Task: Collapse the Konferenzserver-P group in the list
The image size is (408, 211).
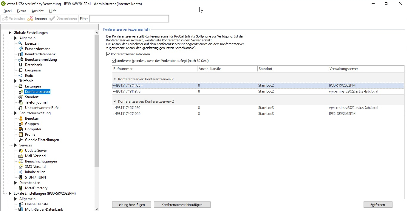Action: click(x=115, y=79)
